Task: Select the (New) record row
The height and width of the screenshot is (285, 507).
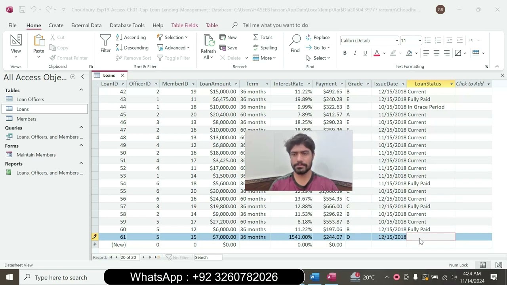Action: coord(95,245)
